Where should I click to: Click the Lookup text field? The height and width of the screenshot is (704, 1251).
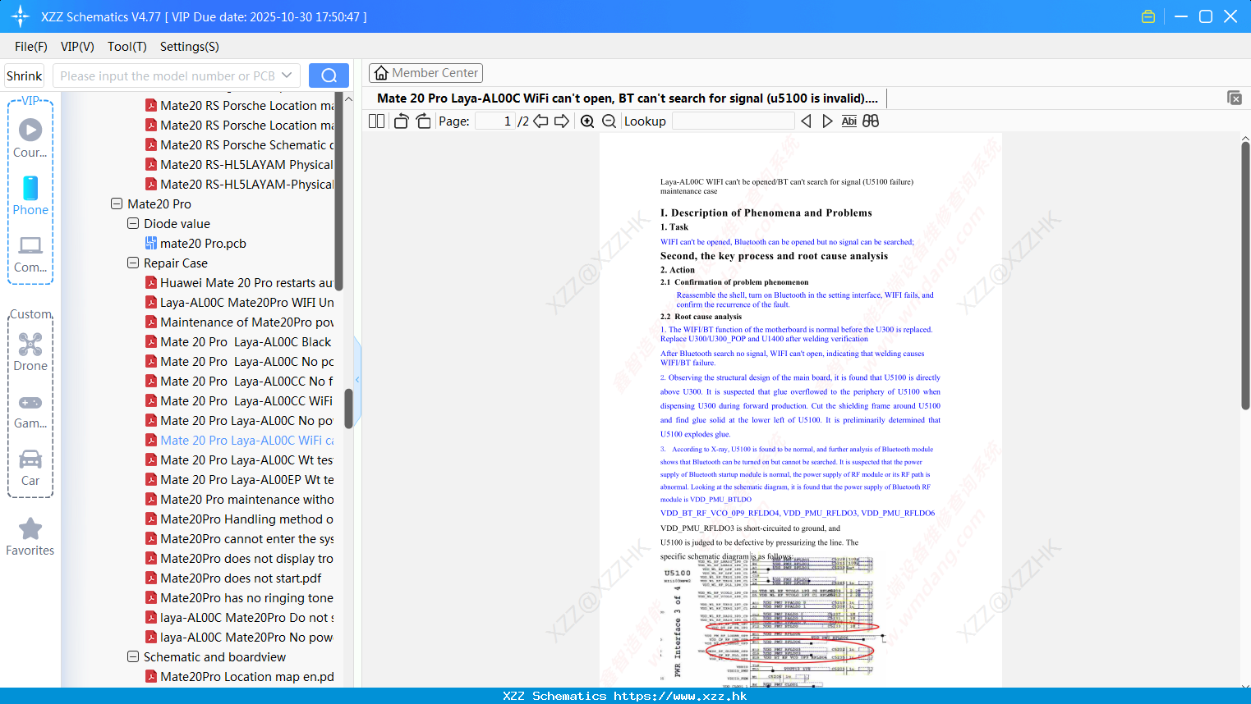(x=733, y=121)
